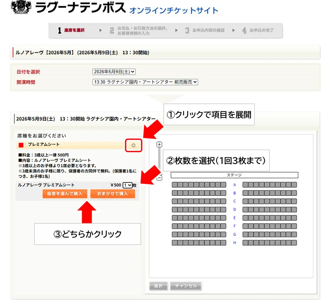The height and width of the screenshot is (300, 334).
Task: Click the オンラインチケットサイト subtitle text
Action: tap(174, 10)
